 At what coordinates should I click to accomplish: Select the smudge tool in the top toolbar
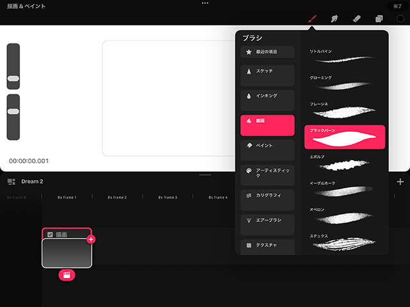pyautogui.click(x=334, y=19)
